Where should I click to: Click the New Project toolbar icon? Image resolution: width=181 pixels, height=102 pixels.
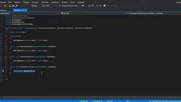5,6
